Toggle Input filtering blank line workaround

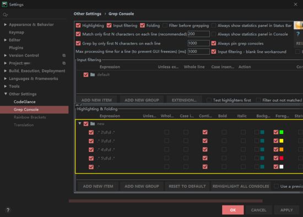tap(214, 52)
